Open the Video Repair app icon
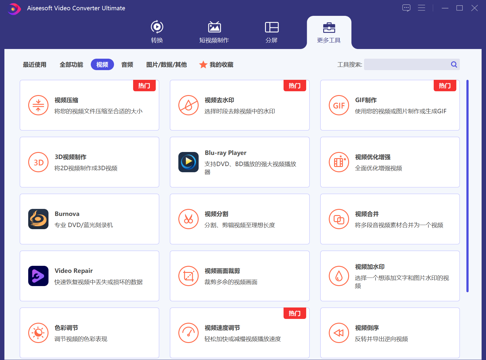The height and width of the screenshot is (360, 486). 38,276
